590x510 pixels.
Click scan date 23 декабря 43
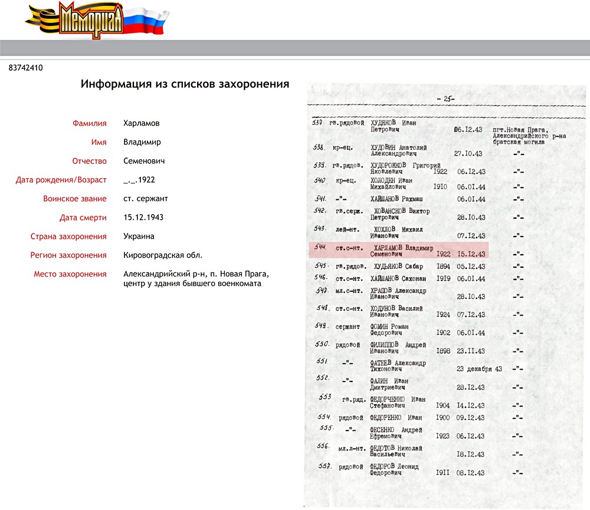pos(479,369)
